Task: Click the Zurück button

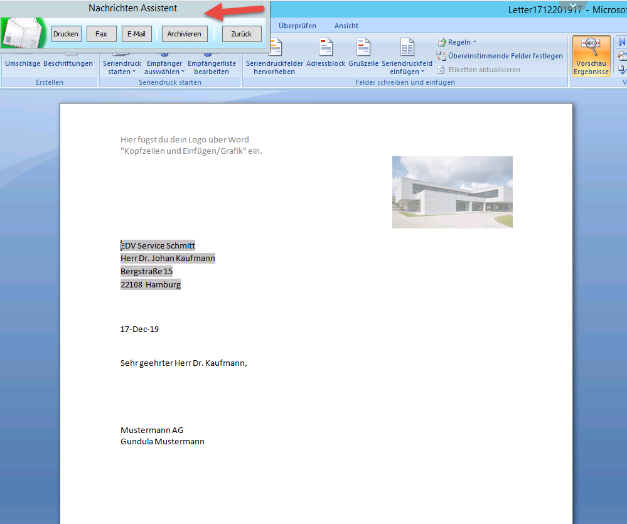Action: (x=242, y=34)
